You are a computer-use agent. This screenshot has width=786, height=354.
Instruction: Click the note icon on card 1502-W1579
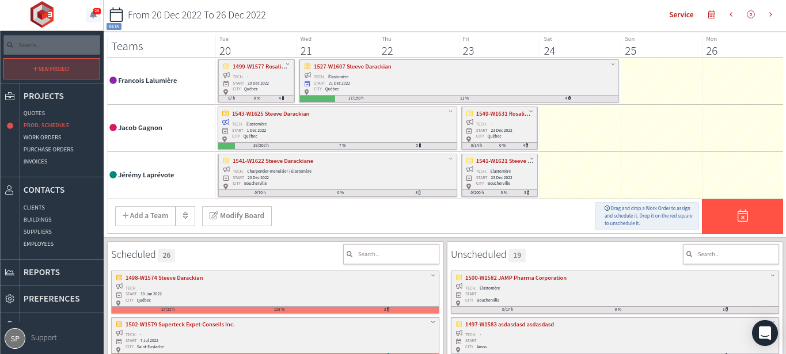119,324
